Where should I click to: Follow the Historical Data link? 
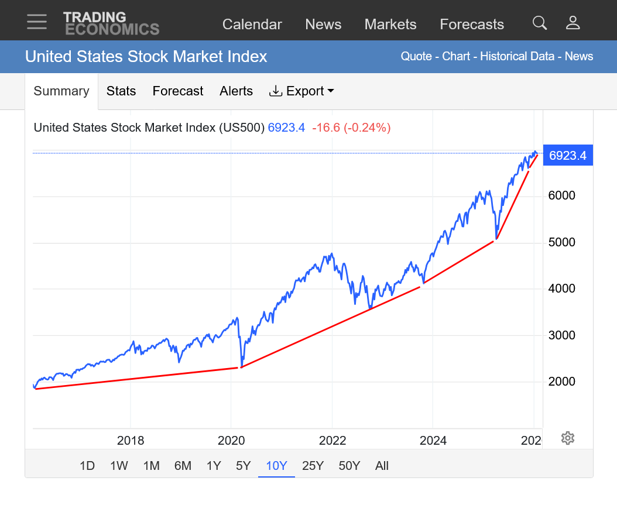517,57
